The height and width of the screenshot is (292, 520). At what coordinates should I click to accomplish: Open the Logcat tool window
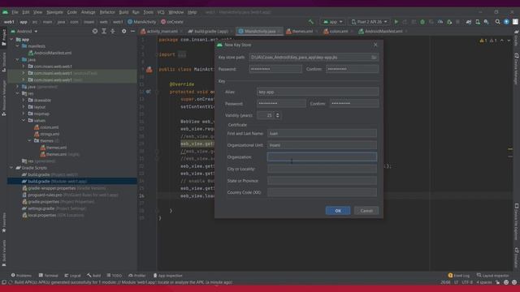(72, 276)
